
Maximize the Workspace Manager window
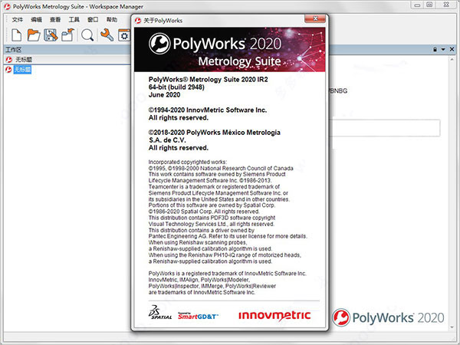[429, 5]
